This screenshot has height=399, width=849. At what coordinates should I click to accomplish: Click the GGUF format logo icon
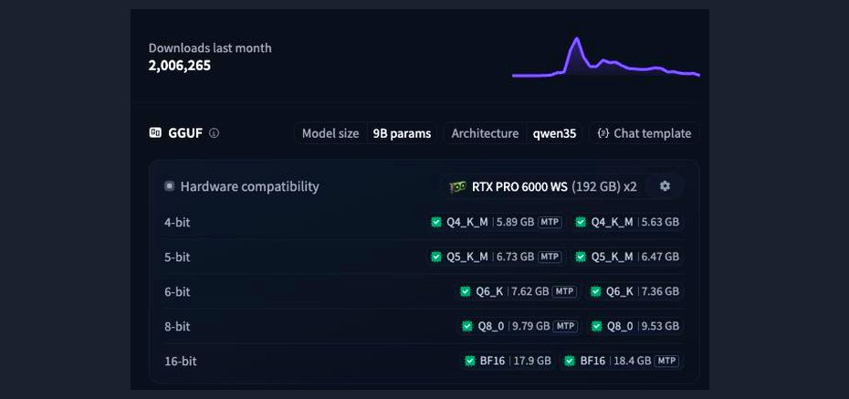point(155,133)
